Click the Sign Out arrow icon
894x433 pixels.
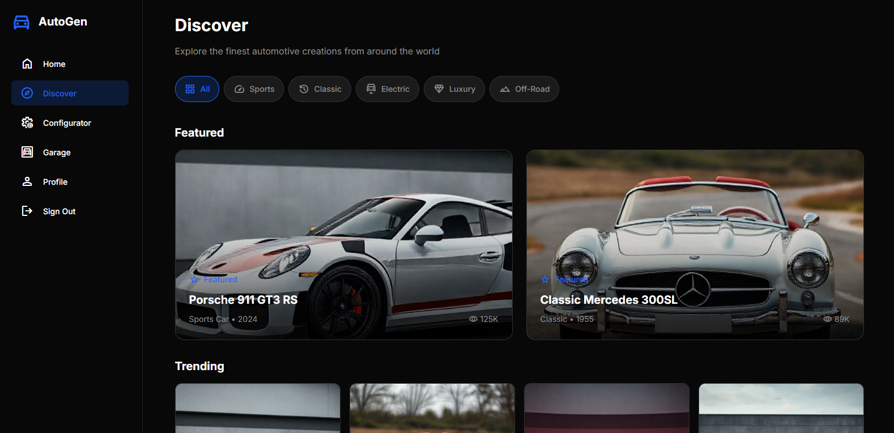pos(27,211)
